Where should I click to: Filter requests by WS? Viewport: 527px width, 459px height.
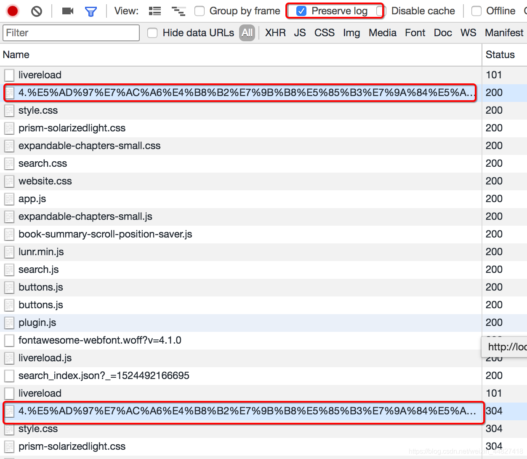coord(468,33)
